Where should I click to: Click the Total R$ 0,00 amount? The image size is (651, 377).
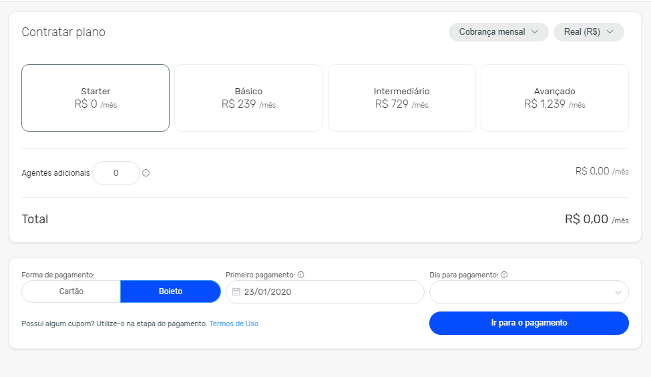(x=597, y=219)
